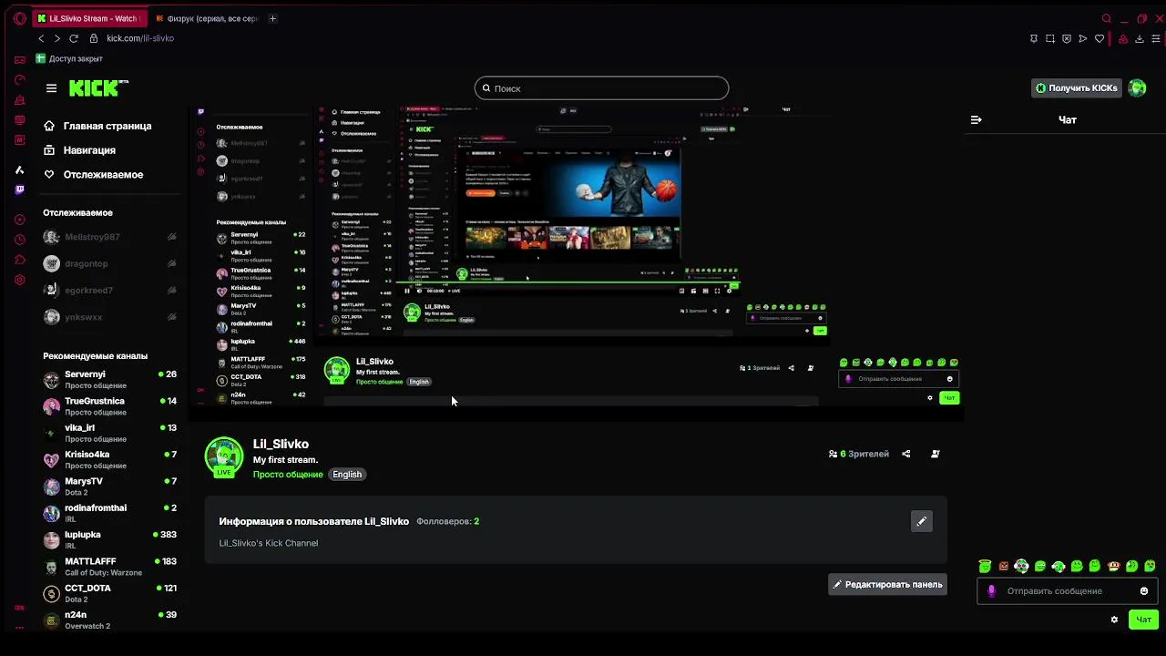Go to Главная страница
The height and width of the screenshot is (656, 1166).
(x=97, y=126)
